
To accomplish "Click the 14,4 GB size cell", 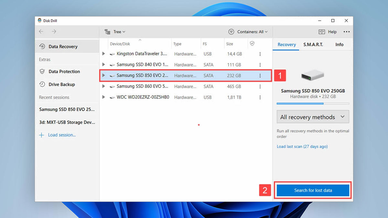I will tap(235, 54).
